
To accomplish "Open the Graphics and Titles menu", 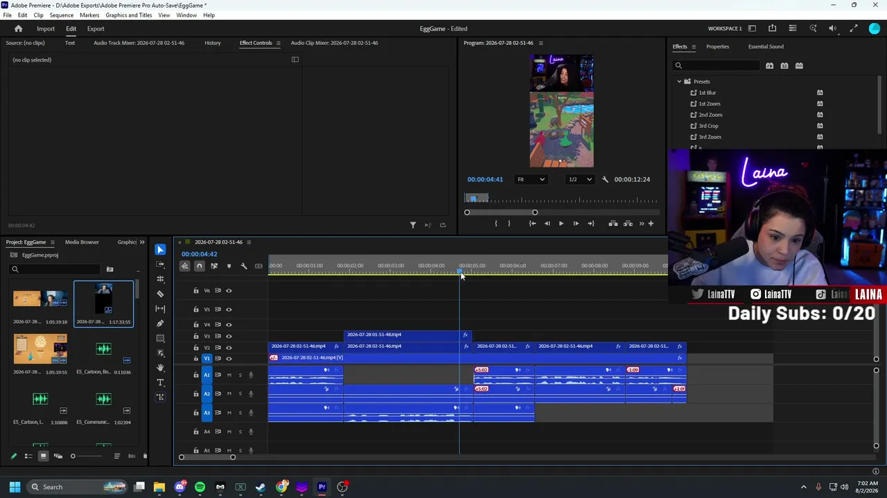I will [129, 15].
